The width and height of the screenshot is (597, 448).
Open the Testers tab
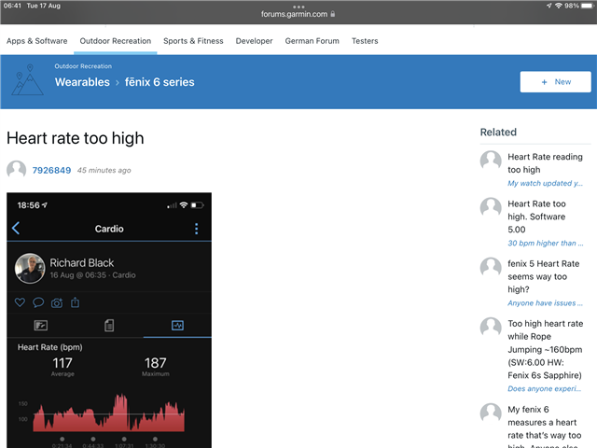click(365, 41)
